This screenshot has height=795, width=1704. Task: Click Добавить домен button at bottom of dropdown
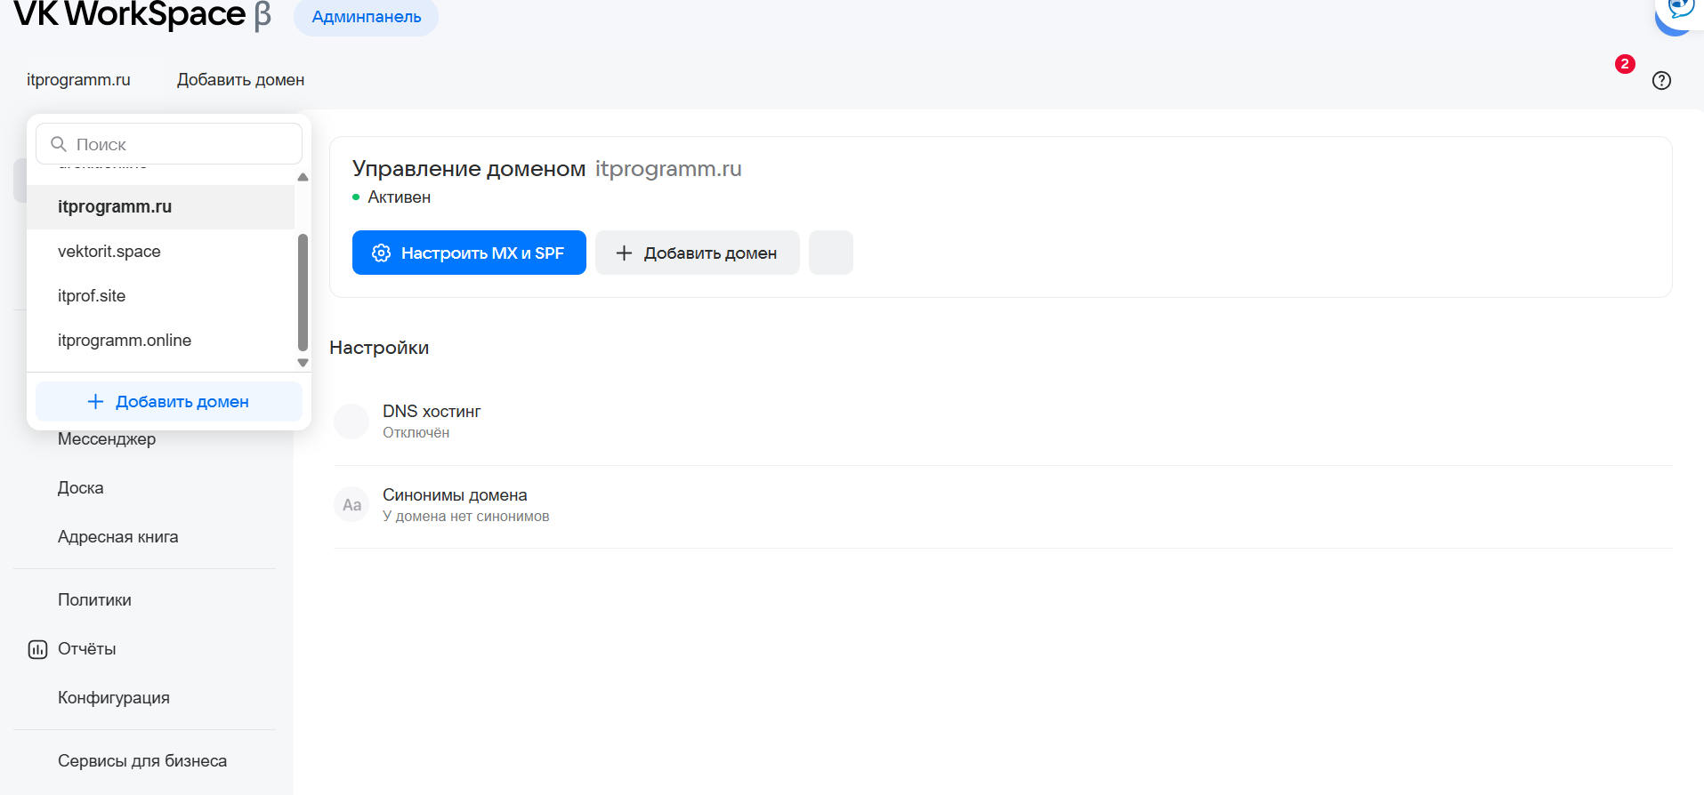169,402
